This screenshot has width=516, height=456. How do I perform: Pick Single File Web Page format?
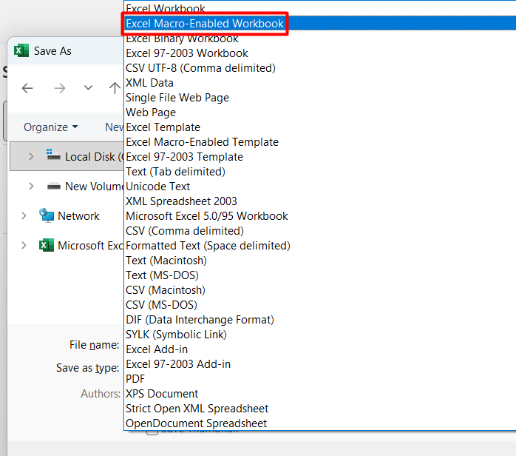tap(320, 98)
